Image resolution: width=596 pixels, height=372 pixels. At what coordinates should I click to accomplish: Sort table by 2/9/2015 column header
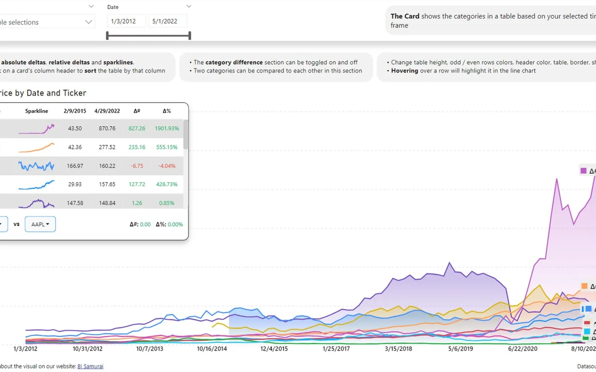(x=75, y=111)
